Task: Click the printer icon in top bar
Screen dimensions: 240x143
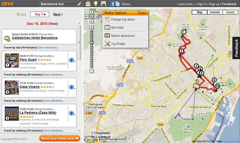Action: [x=88, y=4]
